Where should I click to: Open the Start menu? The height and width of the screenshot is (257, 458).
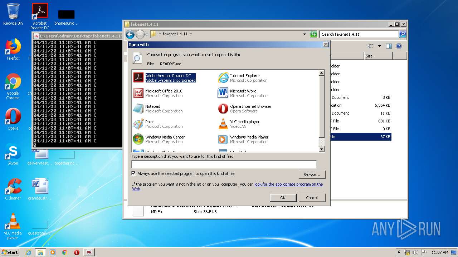tap(10, 252)
